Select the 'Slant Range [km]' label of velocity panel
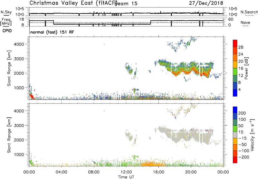This screenshot has width=258, height=179. (x=9, y=135)
